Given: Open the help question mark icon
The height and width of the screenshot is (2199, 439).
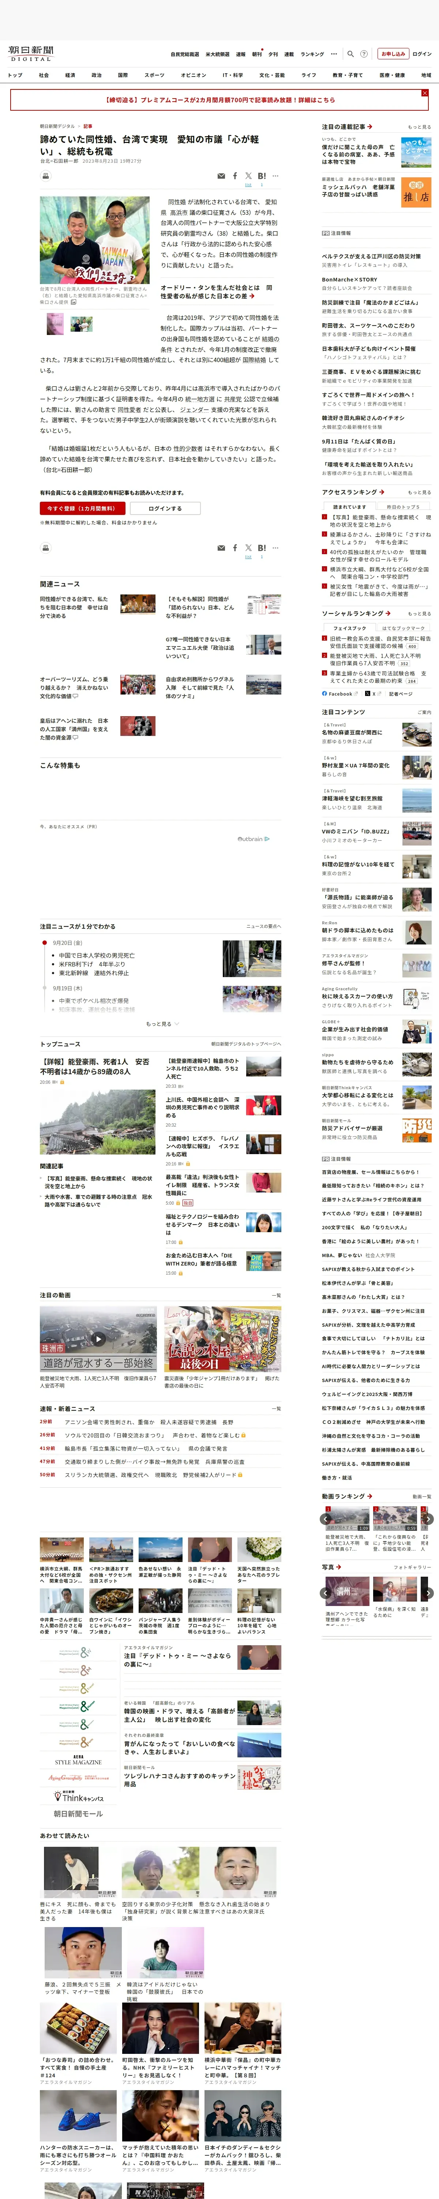Looking at the screenshot, I should [364, 54].
